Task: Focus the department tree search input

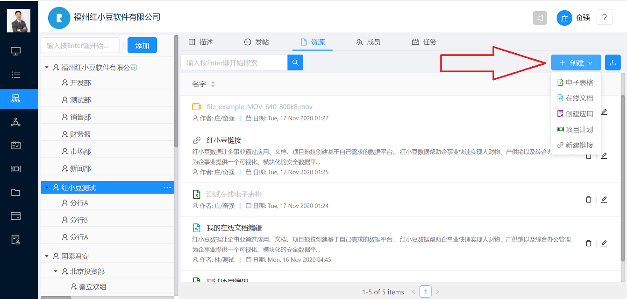Action: (80, 45)
